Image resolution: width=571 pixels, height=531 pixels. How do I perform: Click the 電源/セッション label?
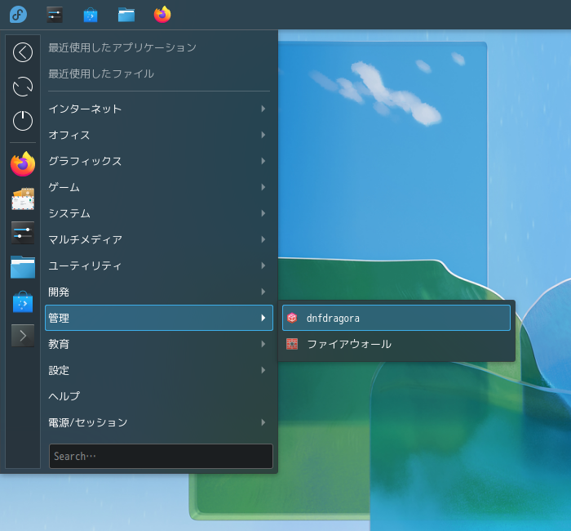tap(88, 422)
